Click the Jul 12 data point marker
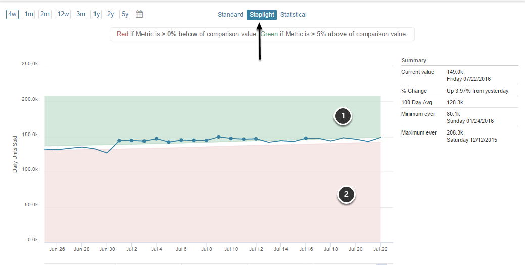Screen dimensions: 525x265 [x=256, y=139]
